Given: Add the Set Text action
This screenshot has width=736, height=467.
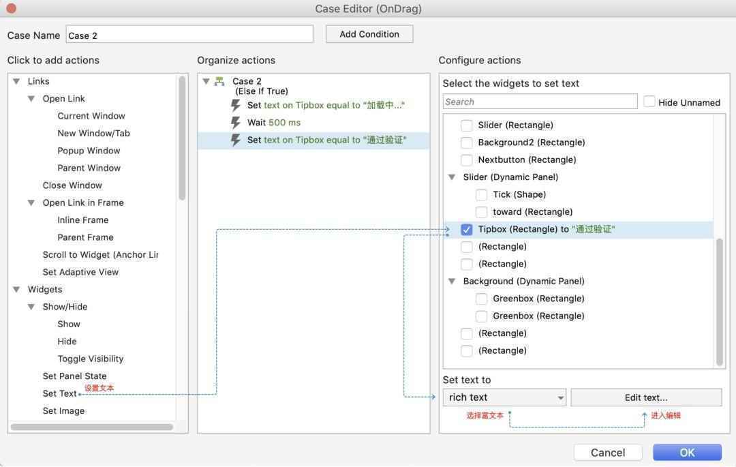Looking at the screenshot, I should (59, 394).
